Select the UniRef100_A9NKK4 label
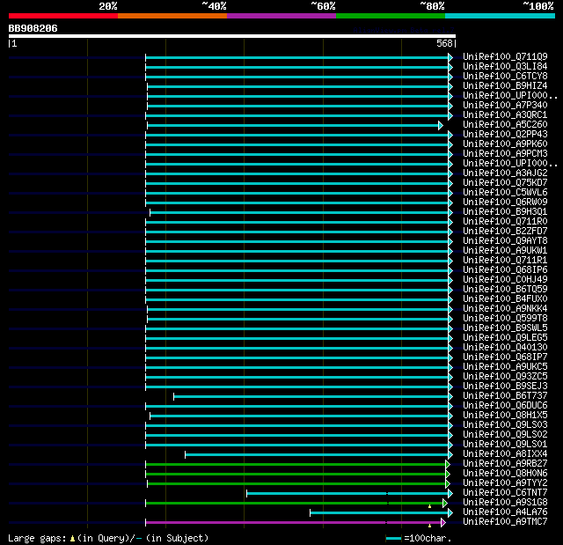The image size is (563, 545). [505, 309]
